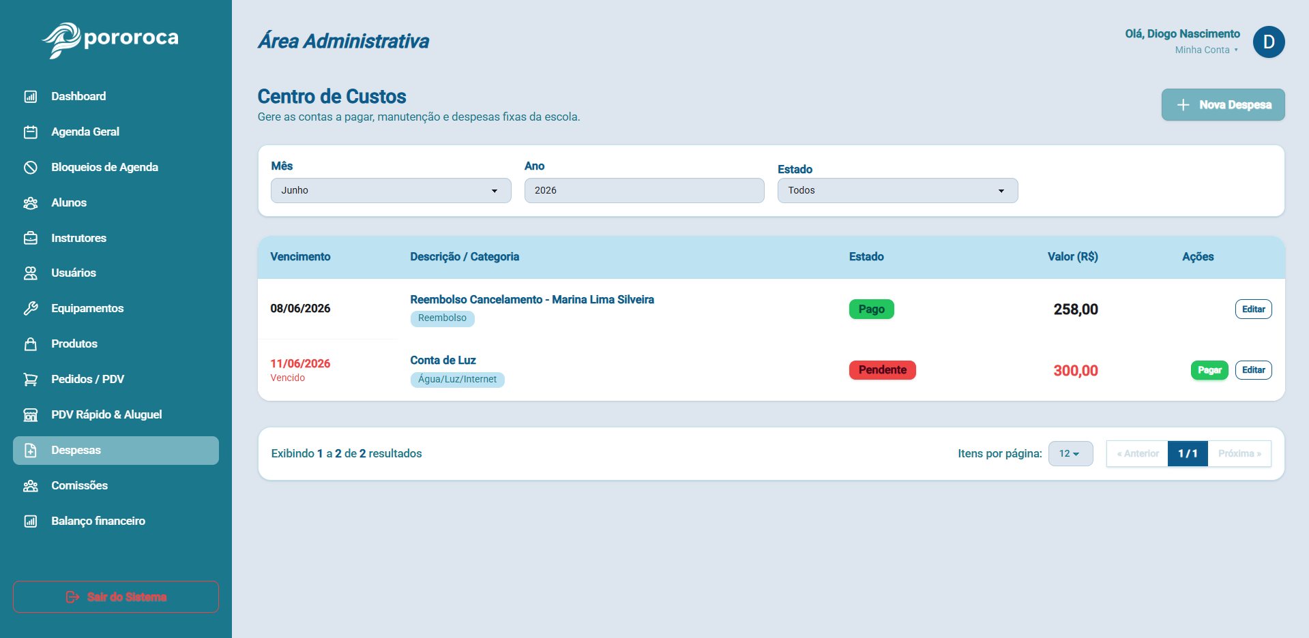Viewport: 1309px width, 638px height.
Task: Open Produtos in the sidebar
Action: click(x=116, y=344)
